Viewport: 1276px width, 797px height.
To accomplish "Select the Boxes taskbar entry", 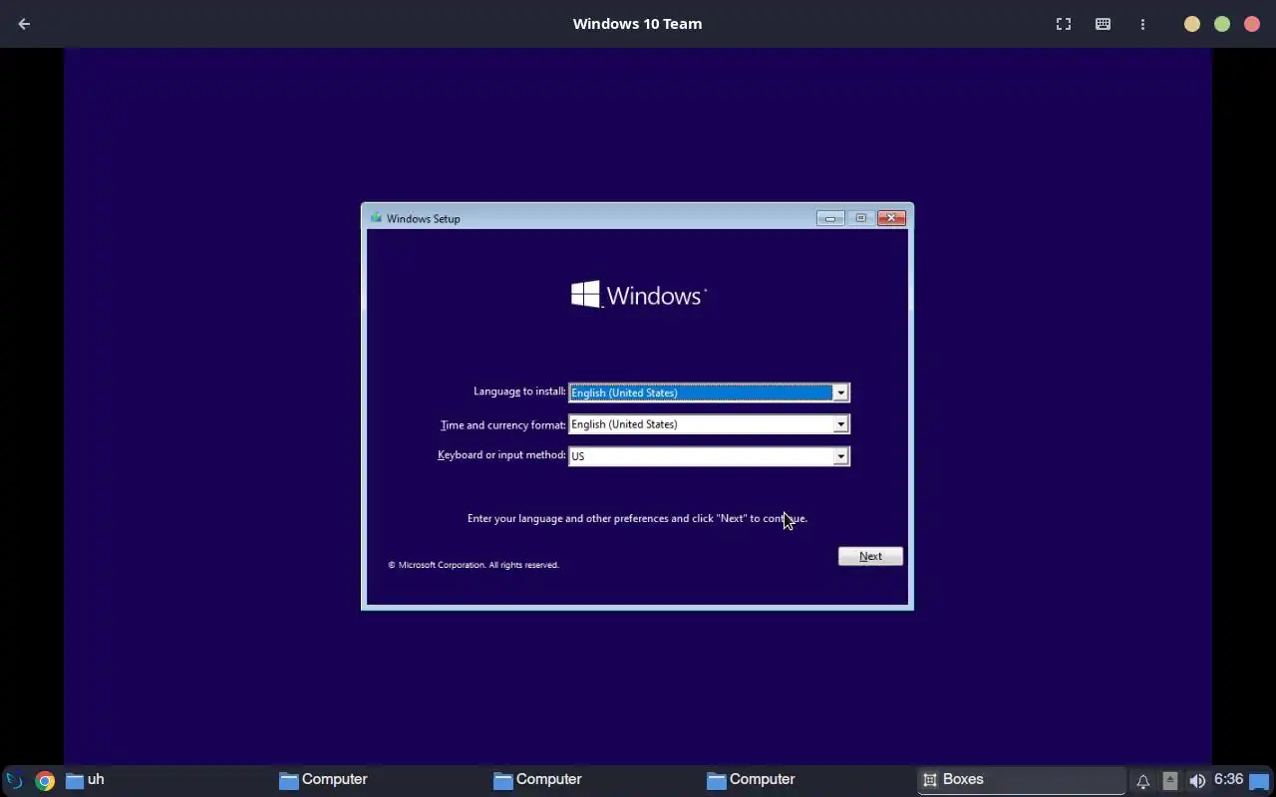I will click(x=1021, y=780).
